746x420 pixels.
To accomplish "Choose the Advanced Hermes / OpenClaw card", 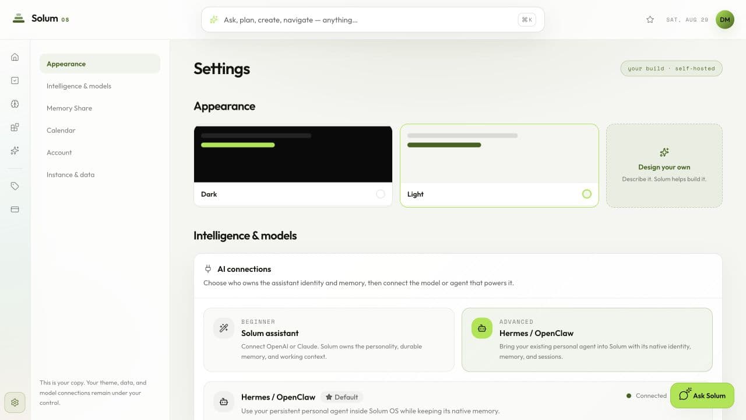I will (587, 339).
